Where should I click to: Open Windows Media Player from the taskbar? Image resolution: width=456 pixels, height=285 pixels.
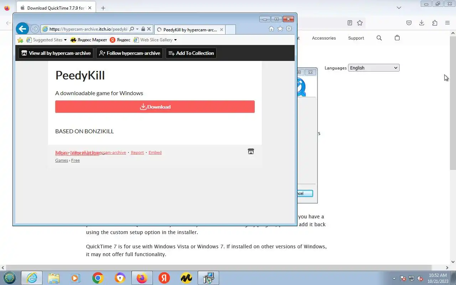76,278
